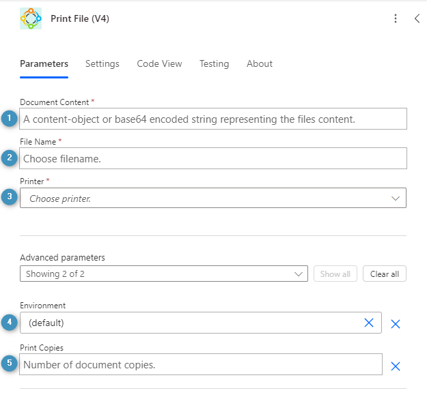
Task: Open the three-dot more options menu
Action: (x=396, y=18)
